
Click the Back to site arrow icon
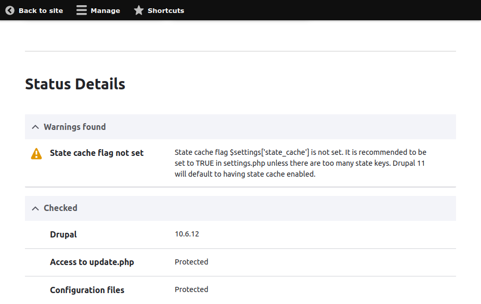[x=10, y=10]
